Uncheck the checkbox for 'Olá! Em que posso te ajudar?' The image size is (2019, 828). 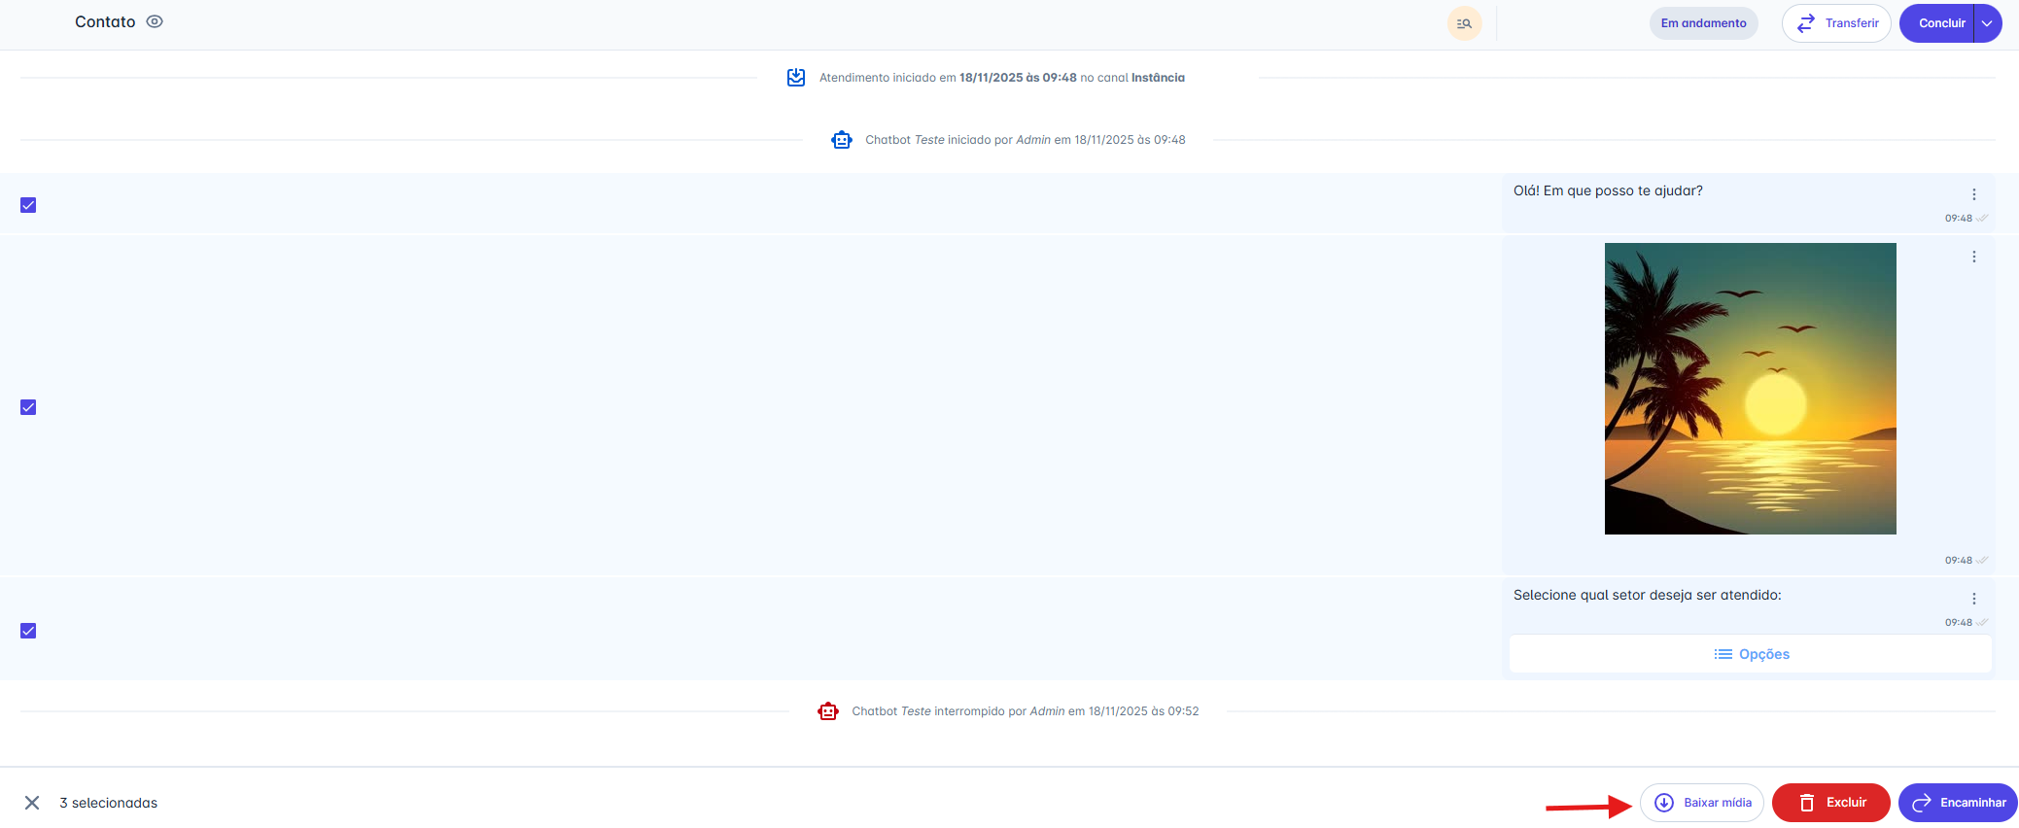[x=28, y=205]
